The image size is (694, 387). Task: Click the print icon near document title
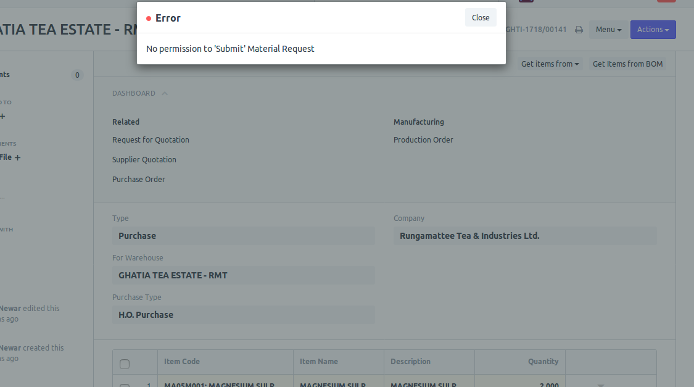pyautogui.click(x=578, y=29)
